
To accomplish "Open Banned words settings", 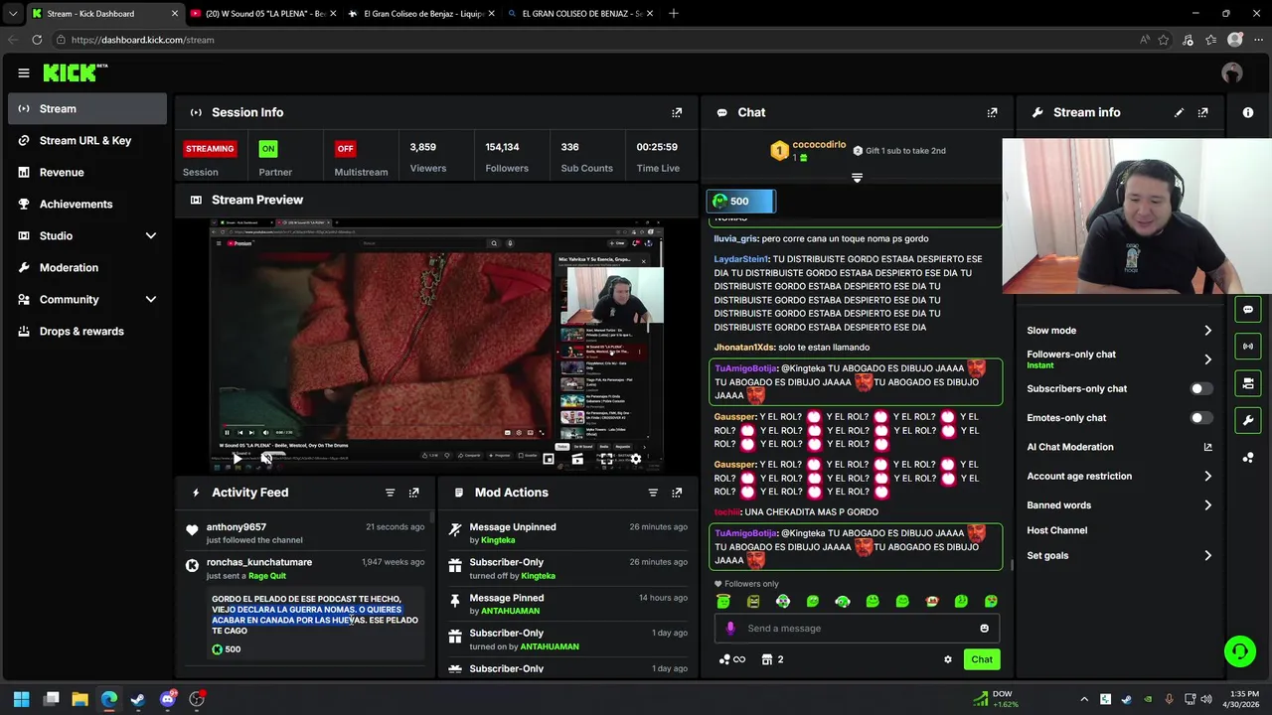I will click(1119, 504).
